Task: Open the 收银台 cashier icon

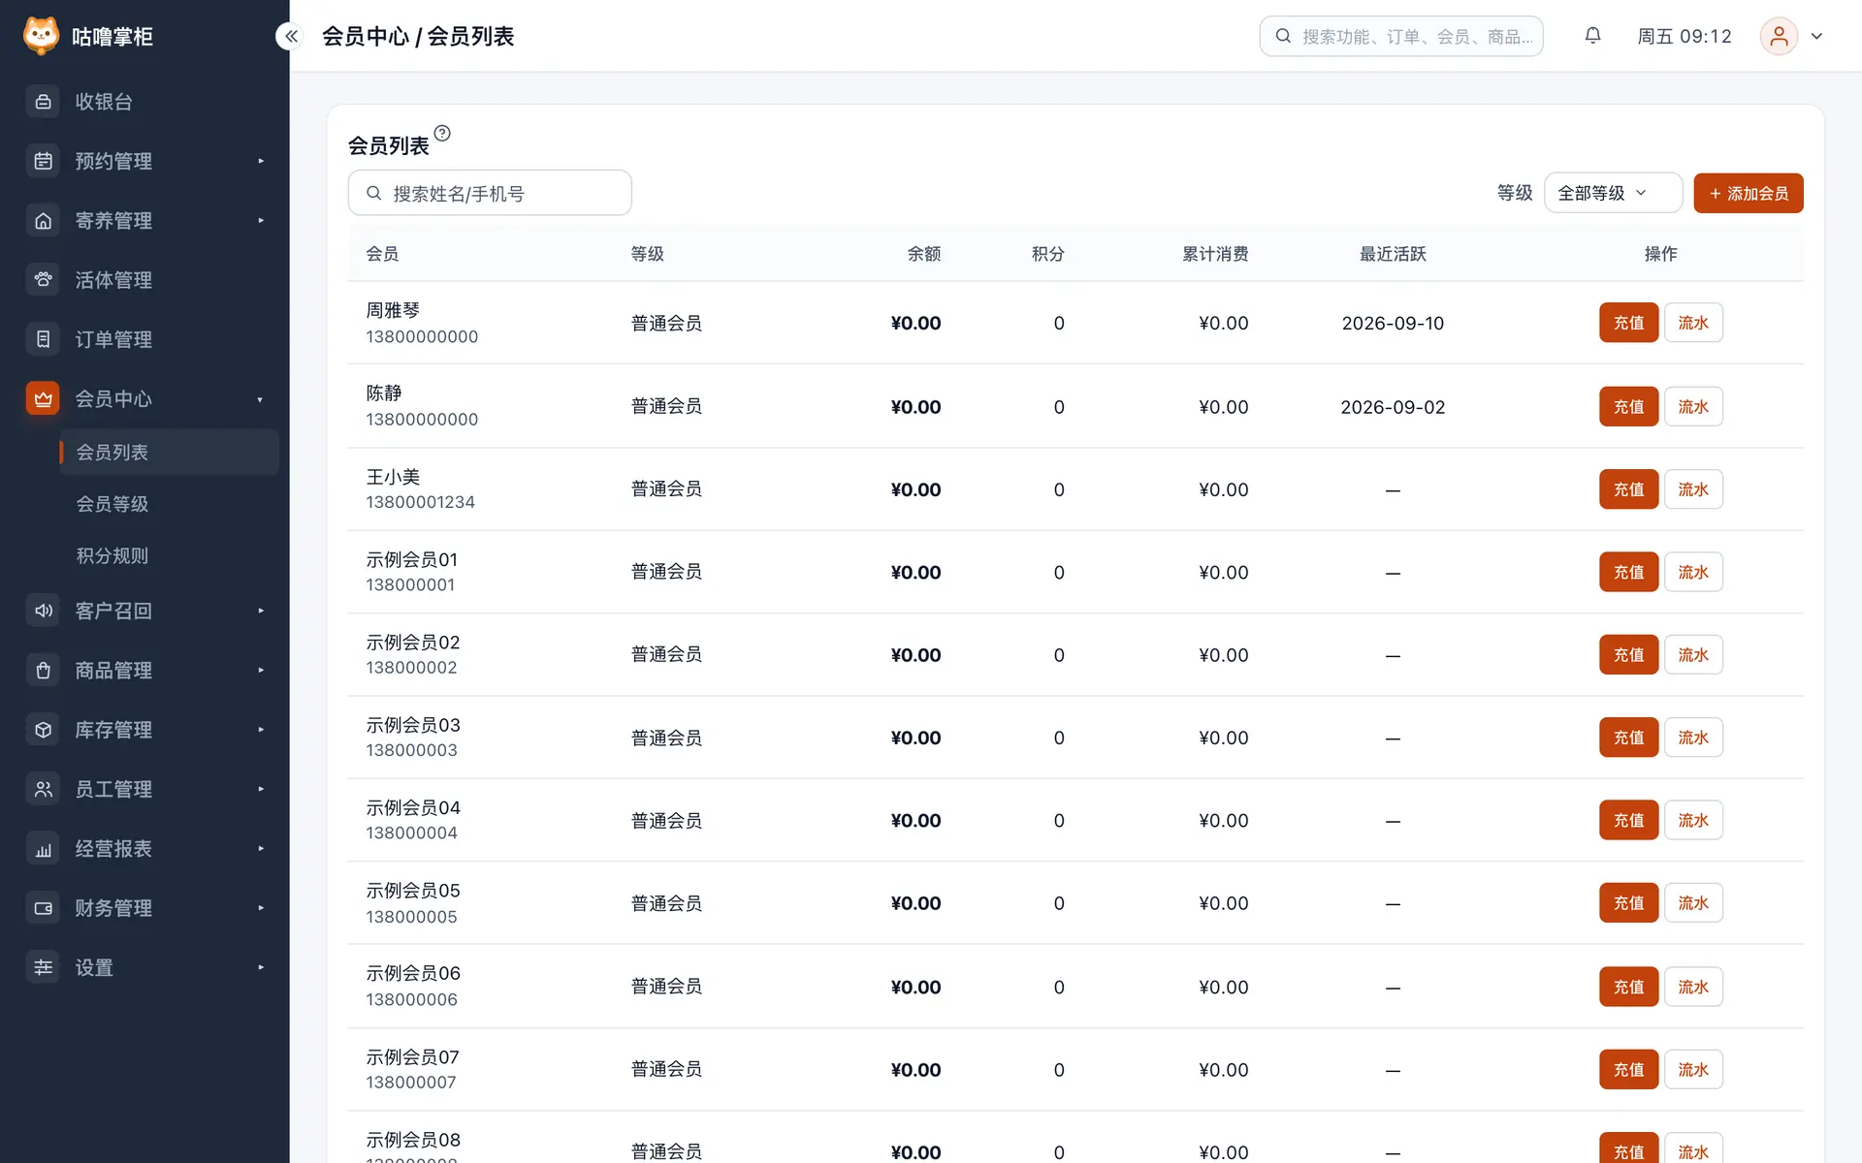Action: pos(43,102)
